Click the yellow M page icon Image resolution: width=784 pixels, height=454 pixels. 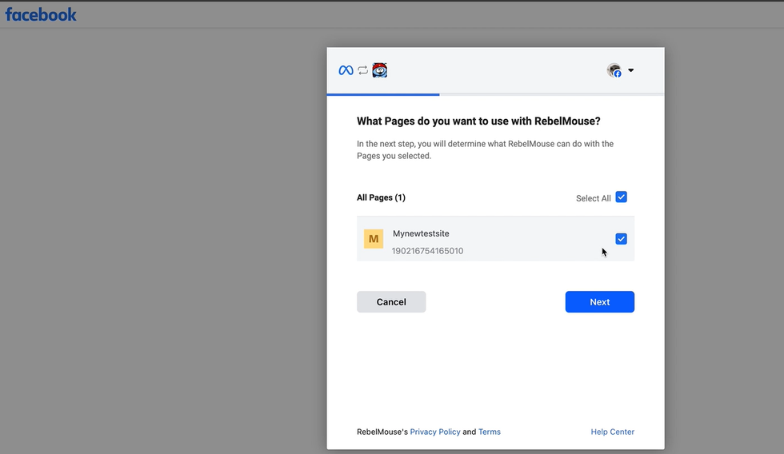click(x=374, y=239)
